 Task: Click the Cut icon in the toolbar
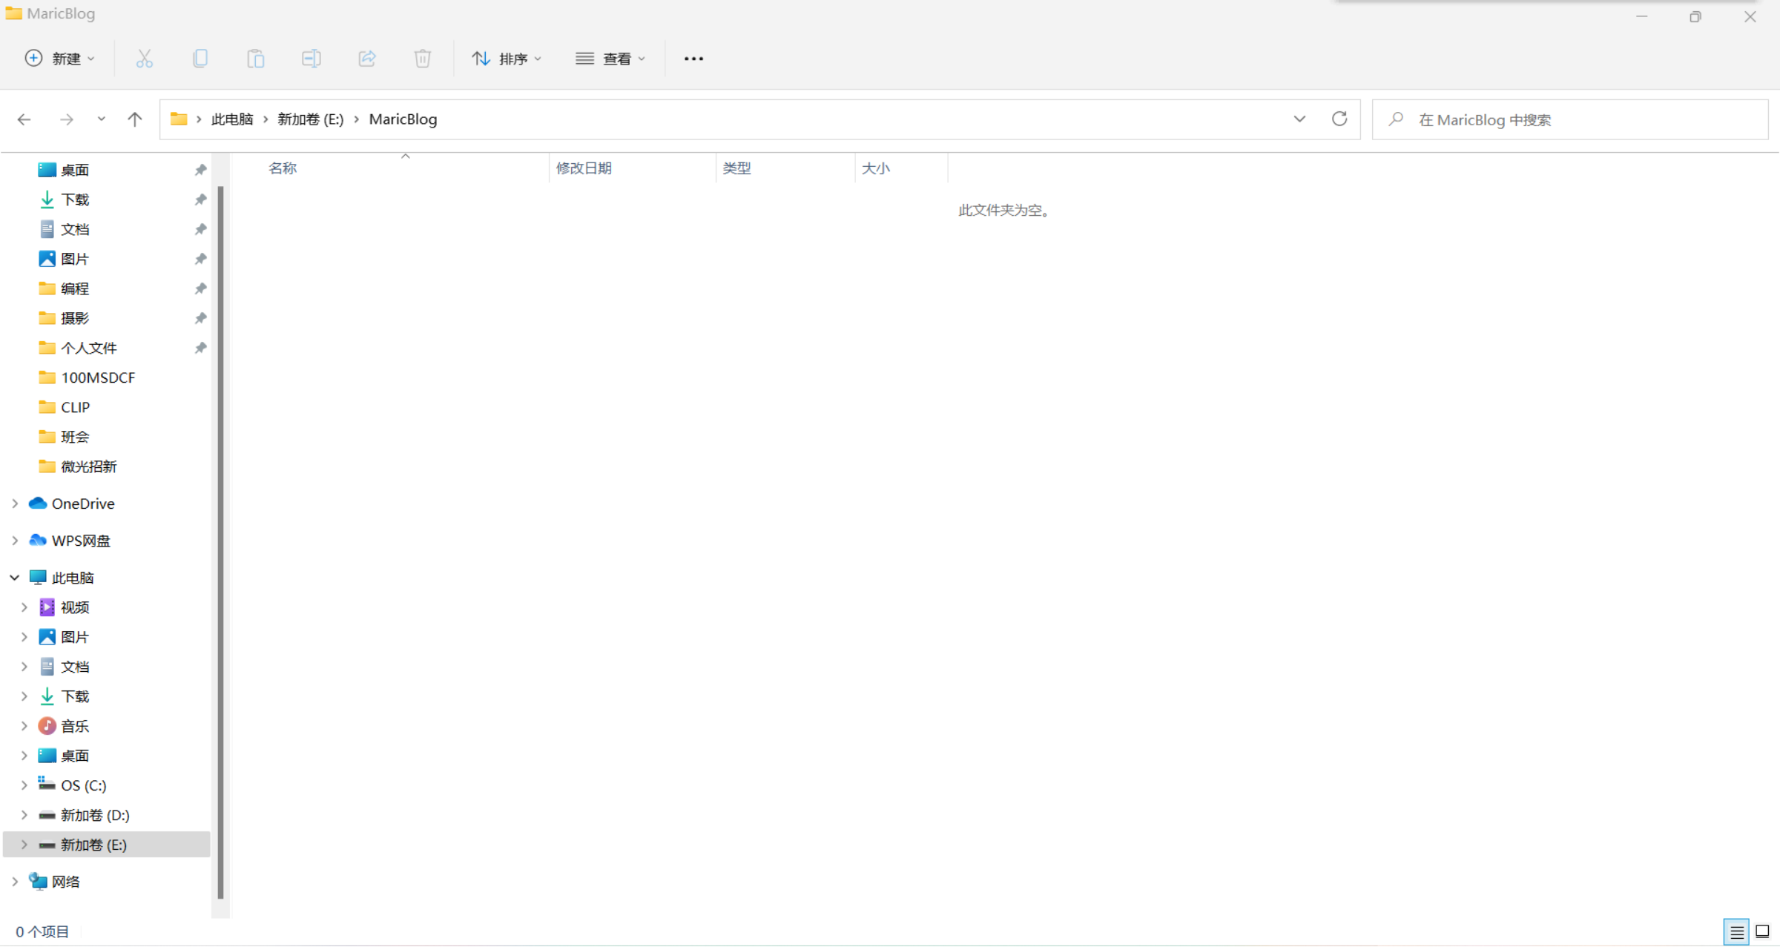145,59
